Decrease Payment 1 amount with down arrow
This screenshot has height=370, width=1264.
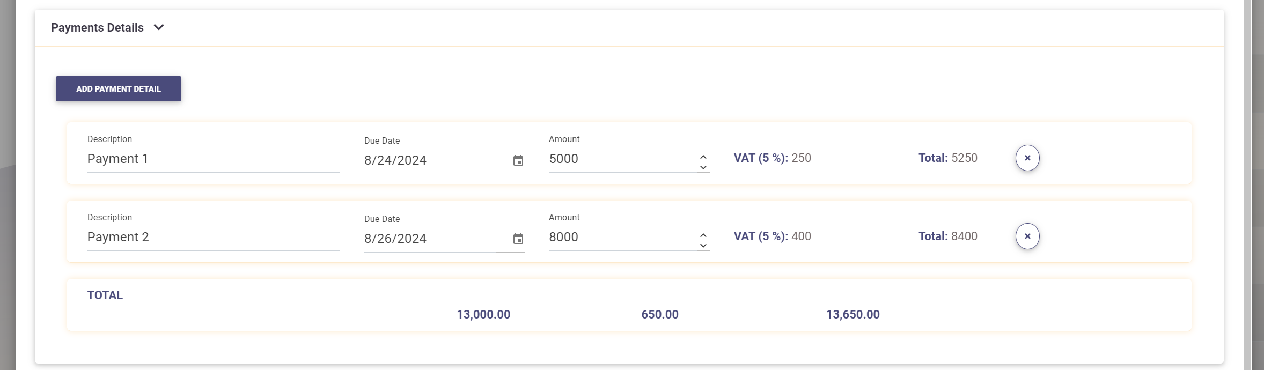click(703, 168)
